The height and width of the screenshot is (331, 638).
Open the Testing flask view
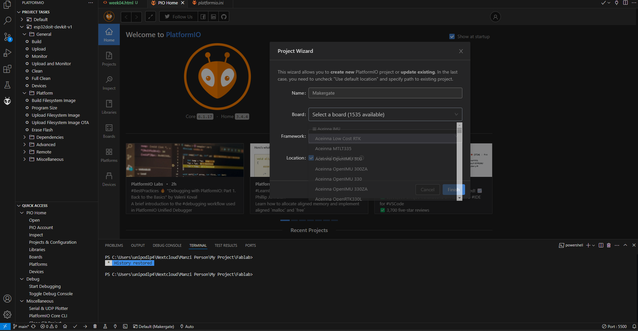pos(7,85)
